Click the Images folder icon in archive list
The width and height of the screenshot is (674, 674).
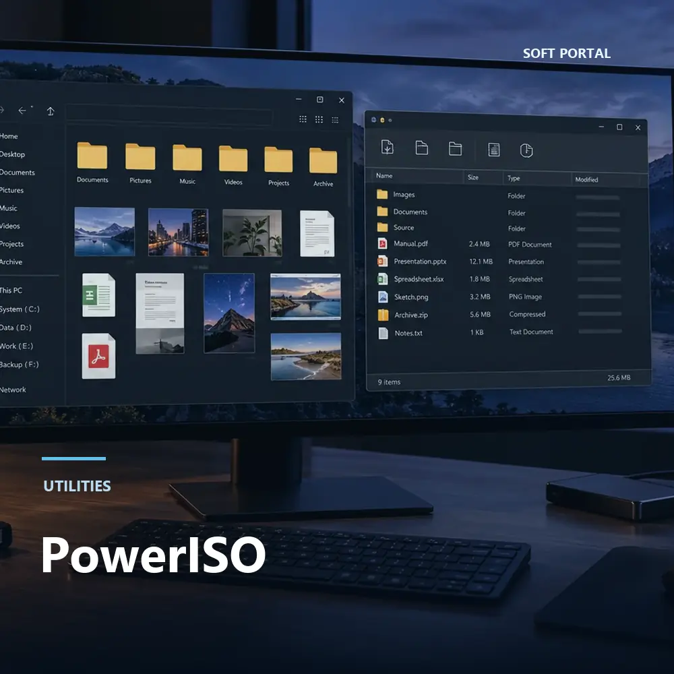point(382,194)
